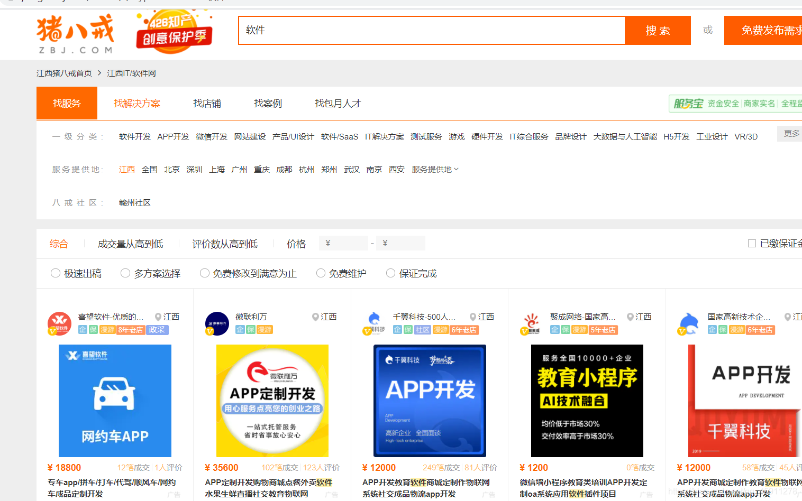Open the 赣州社区 community link
Screen dimensions: 802x501
pyautogui.click(x=135, y=203)
